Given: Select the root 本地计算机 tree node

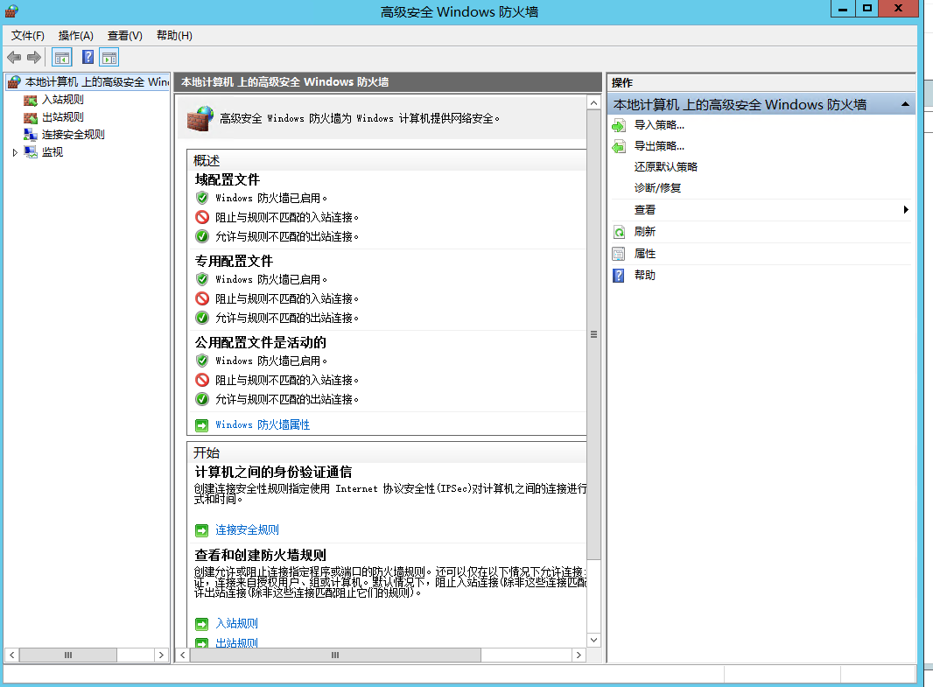Looking at the screenshot, I should coord(89,82).
